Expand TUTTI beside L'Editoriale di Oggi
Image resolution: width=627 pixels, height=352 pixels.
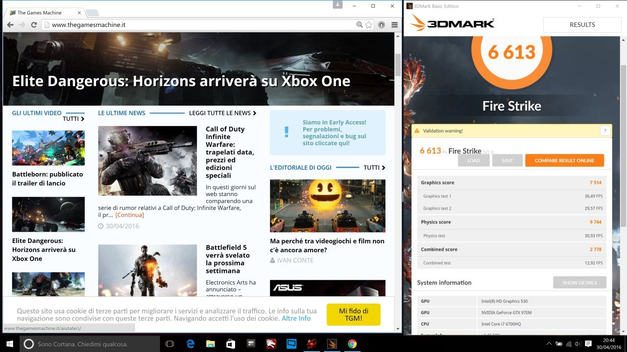click(x=374, y=167)
